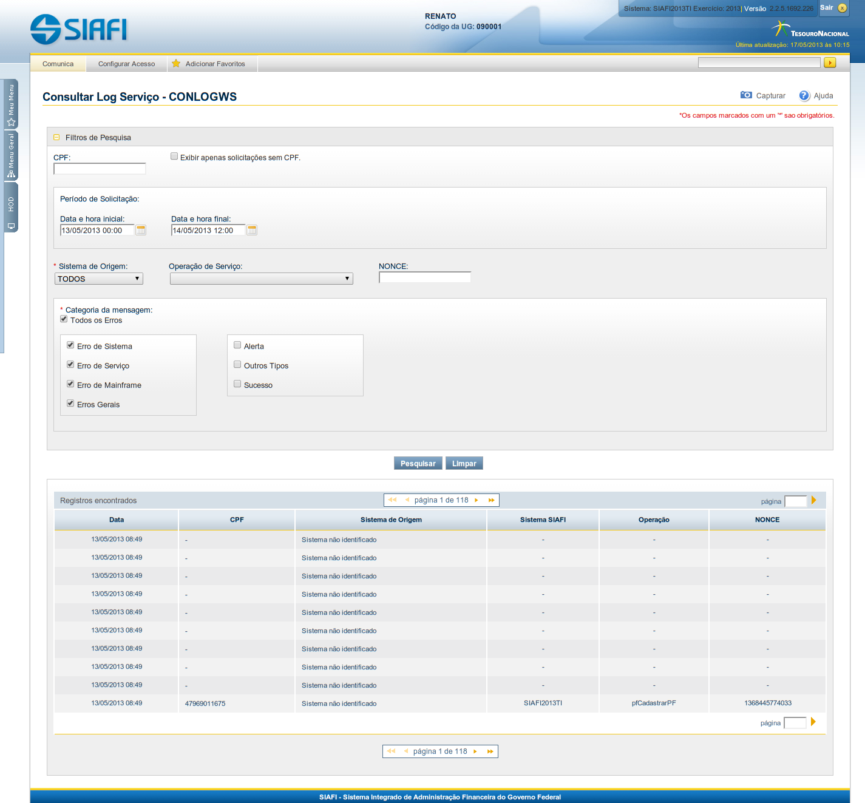Click the Adicionar Favoritos star icon
The height and width of the screenshot is (803, 865).
176,64
